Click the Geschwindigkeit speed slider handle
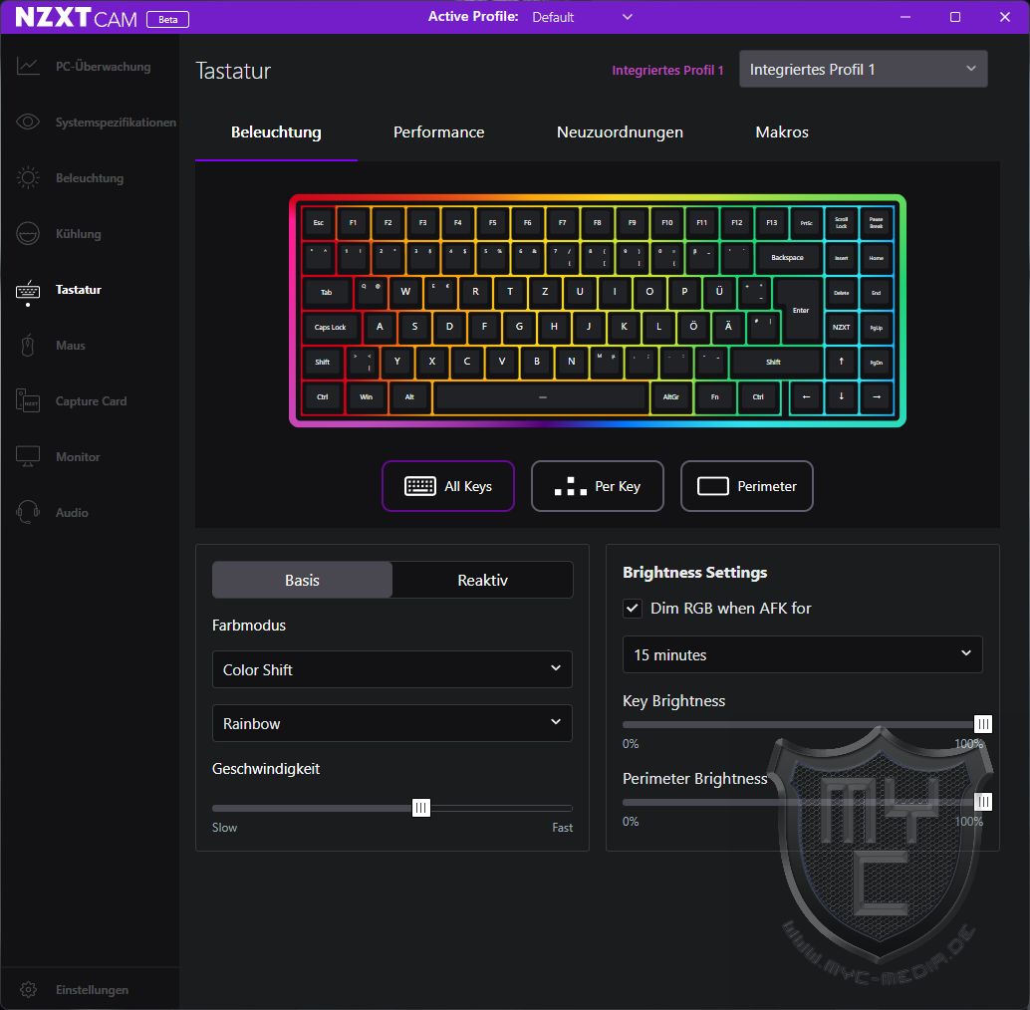Screen dimensions: 1030x1010 [421, 808]
